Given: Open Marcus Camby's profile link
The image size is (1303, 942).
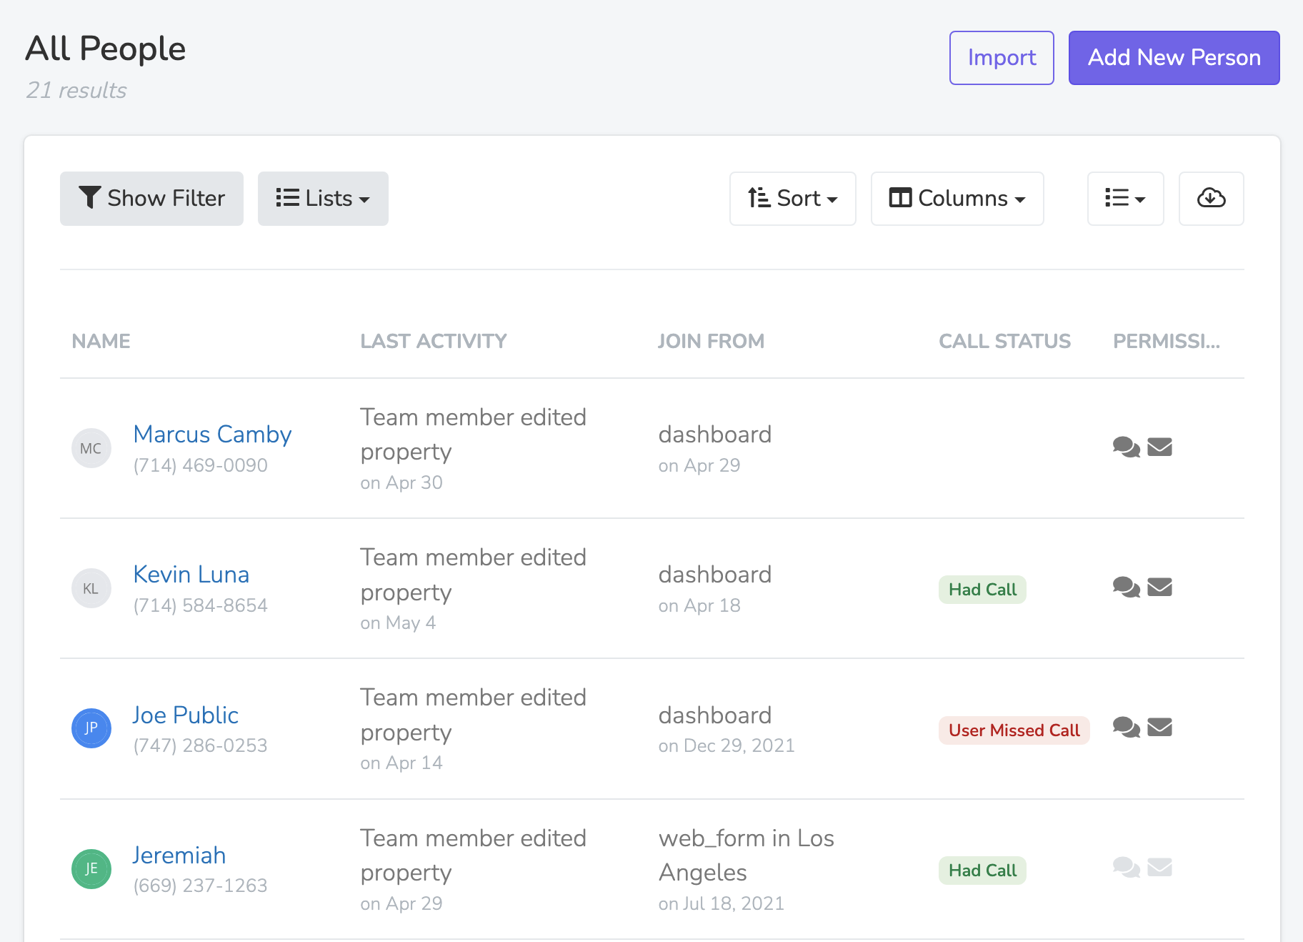Looking at the screenshot, I should pyautogui.click(x=212, y=434).
